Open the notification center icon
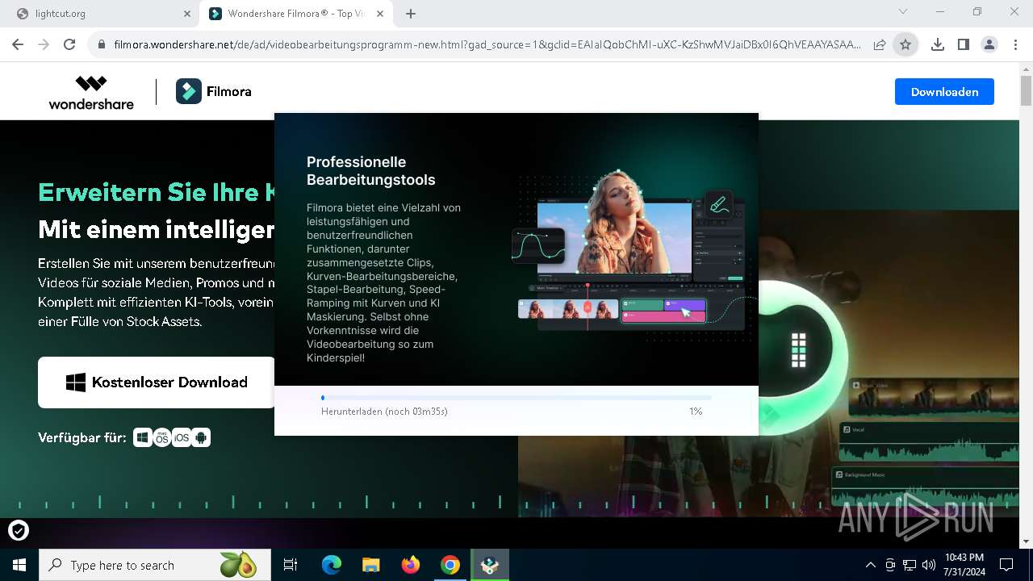Viewport: 1033px width, 581px height. click(1006, 565)
